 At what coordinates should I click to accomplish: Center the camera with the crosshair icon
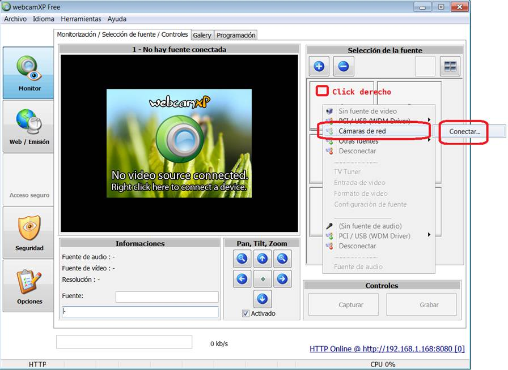pyautogui.click(x=262, y=279)
